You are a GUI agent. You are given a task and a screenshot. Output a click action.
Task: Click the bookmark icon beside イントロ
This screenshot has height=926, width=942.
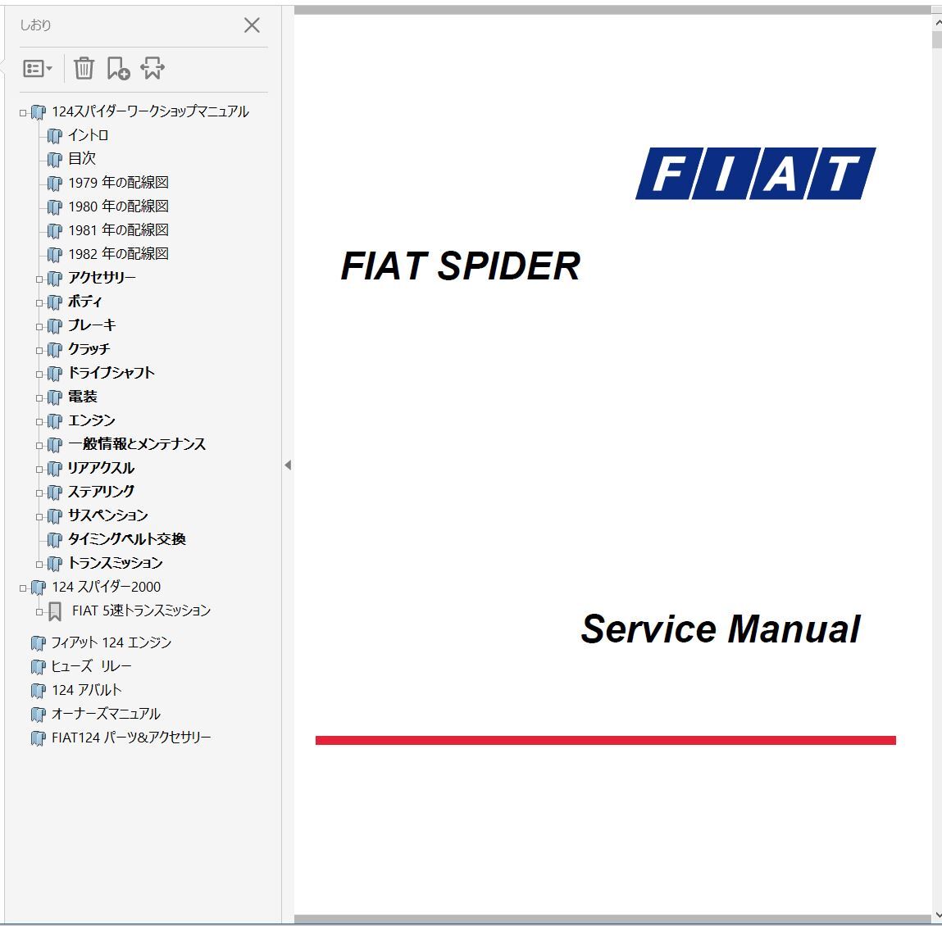pyautogui.click(x=55, y=136)
